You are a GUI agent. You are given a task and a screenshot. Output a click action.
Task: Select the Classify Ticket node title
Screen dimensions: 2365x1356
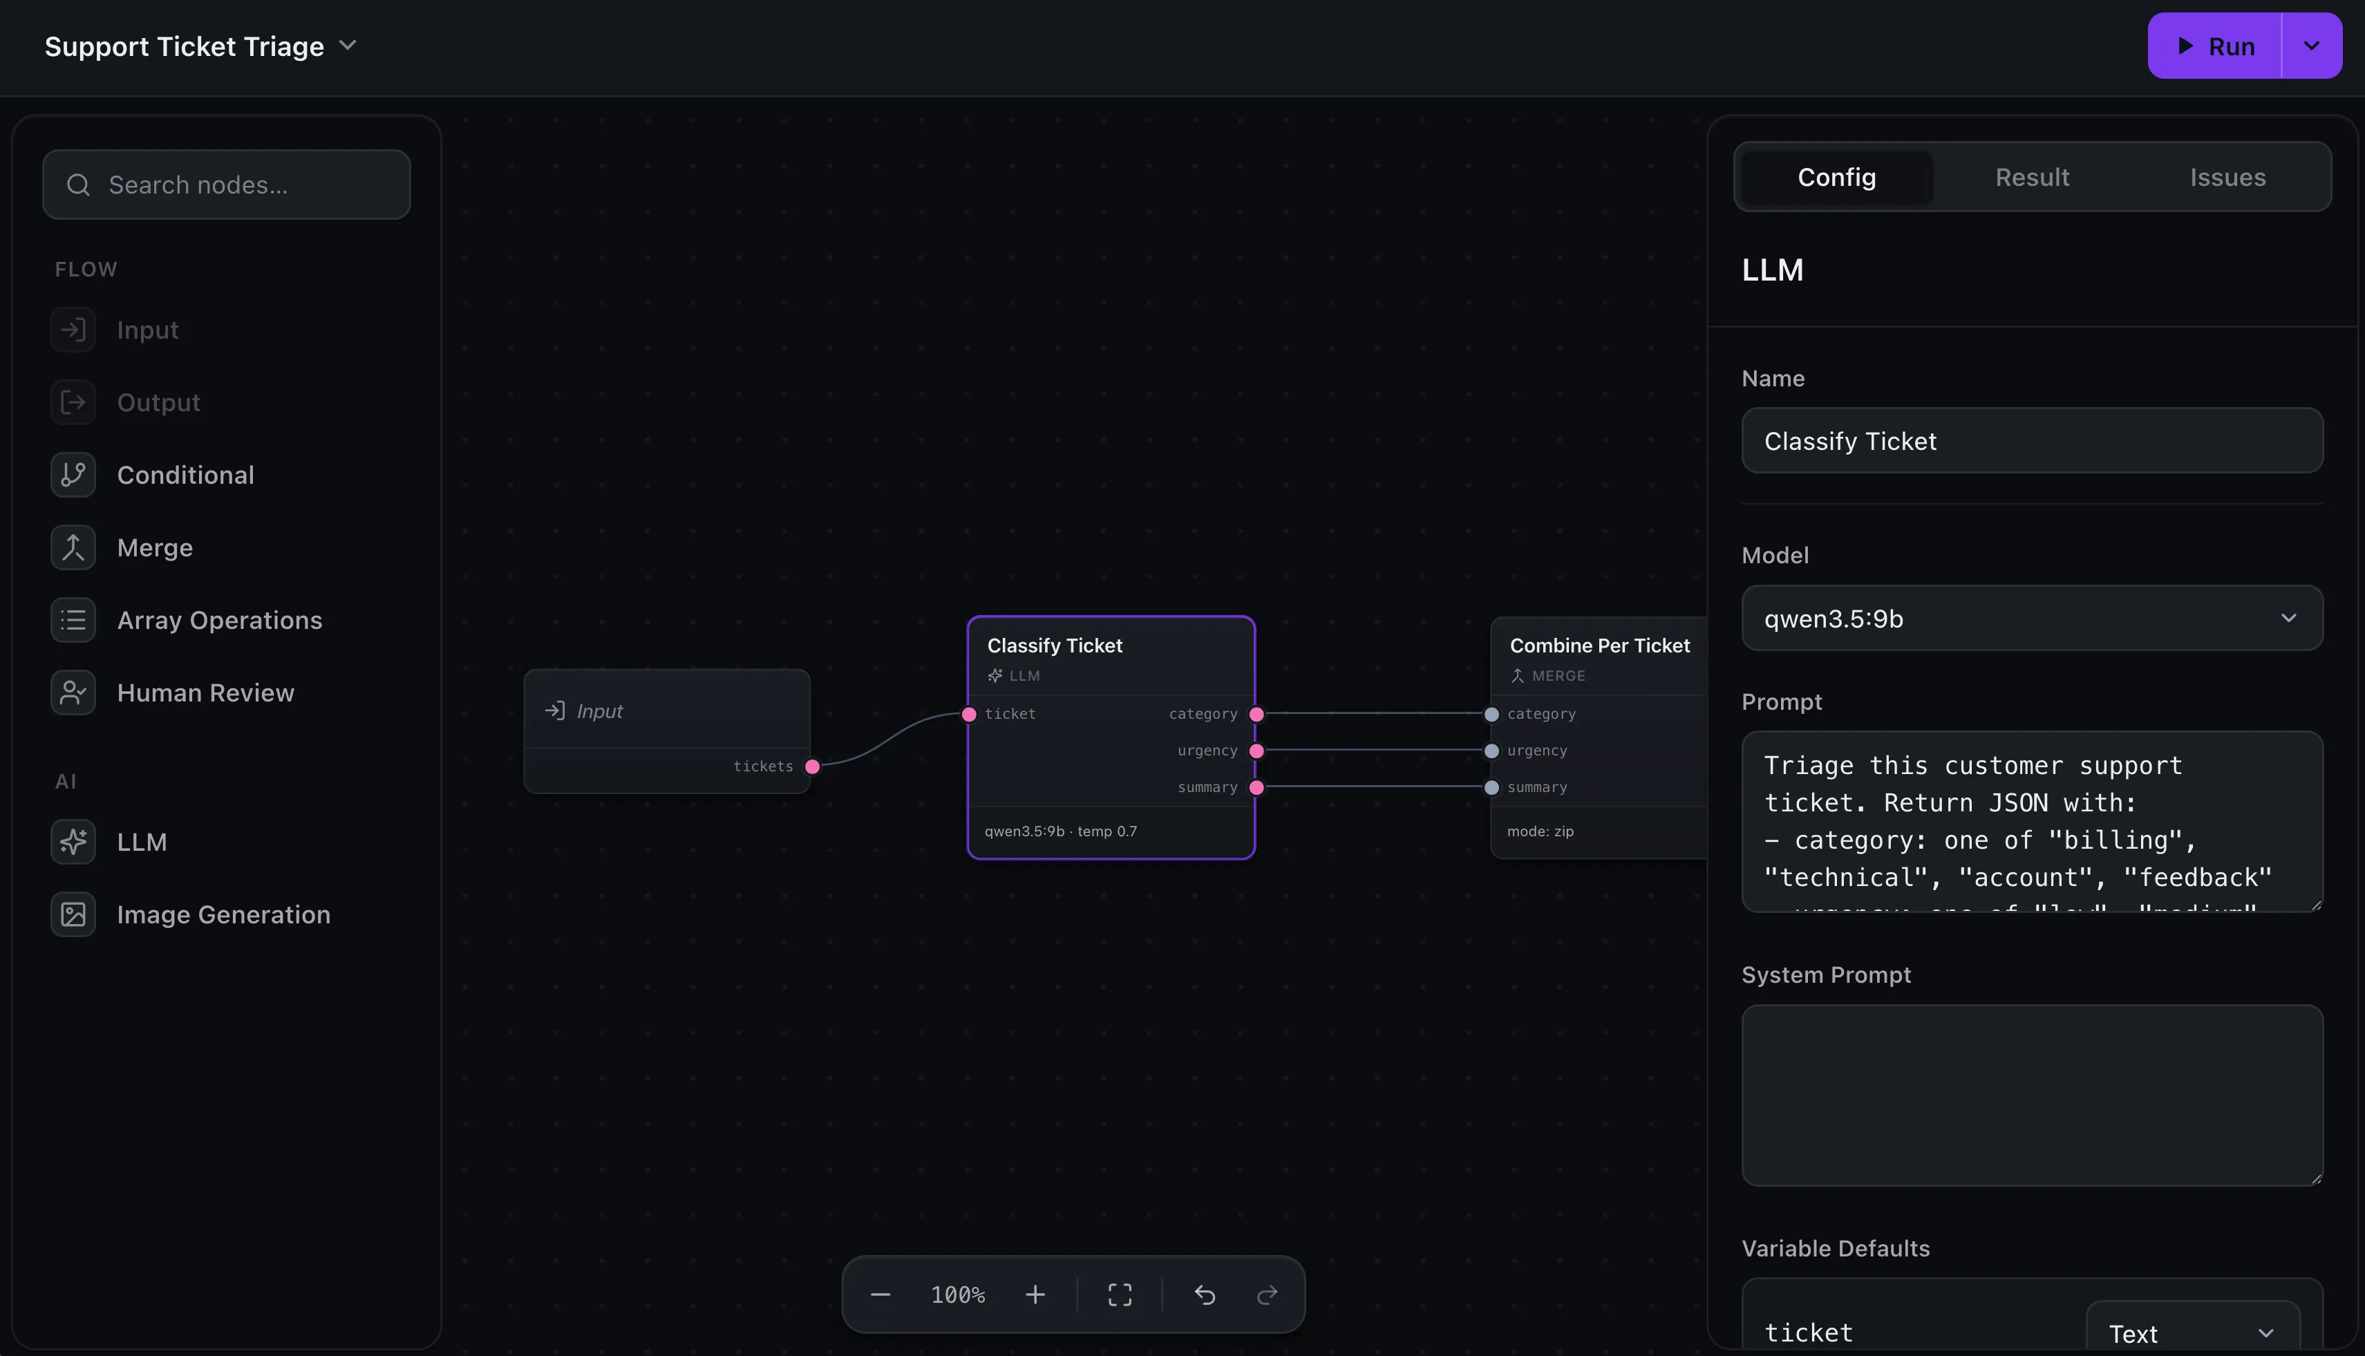pyautogui.click(x=1054, y=646)
